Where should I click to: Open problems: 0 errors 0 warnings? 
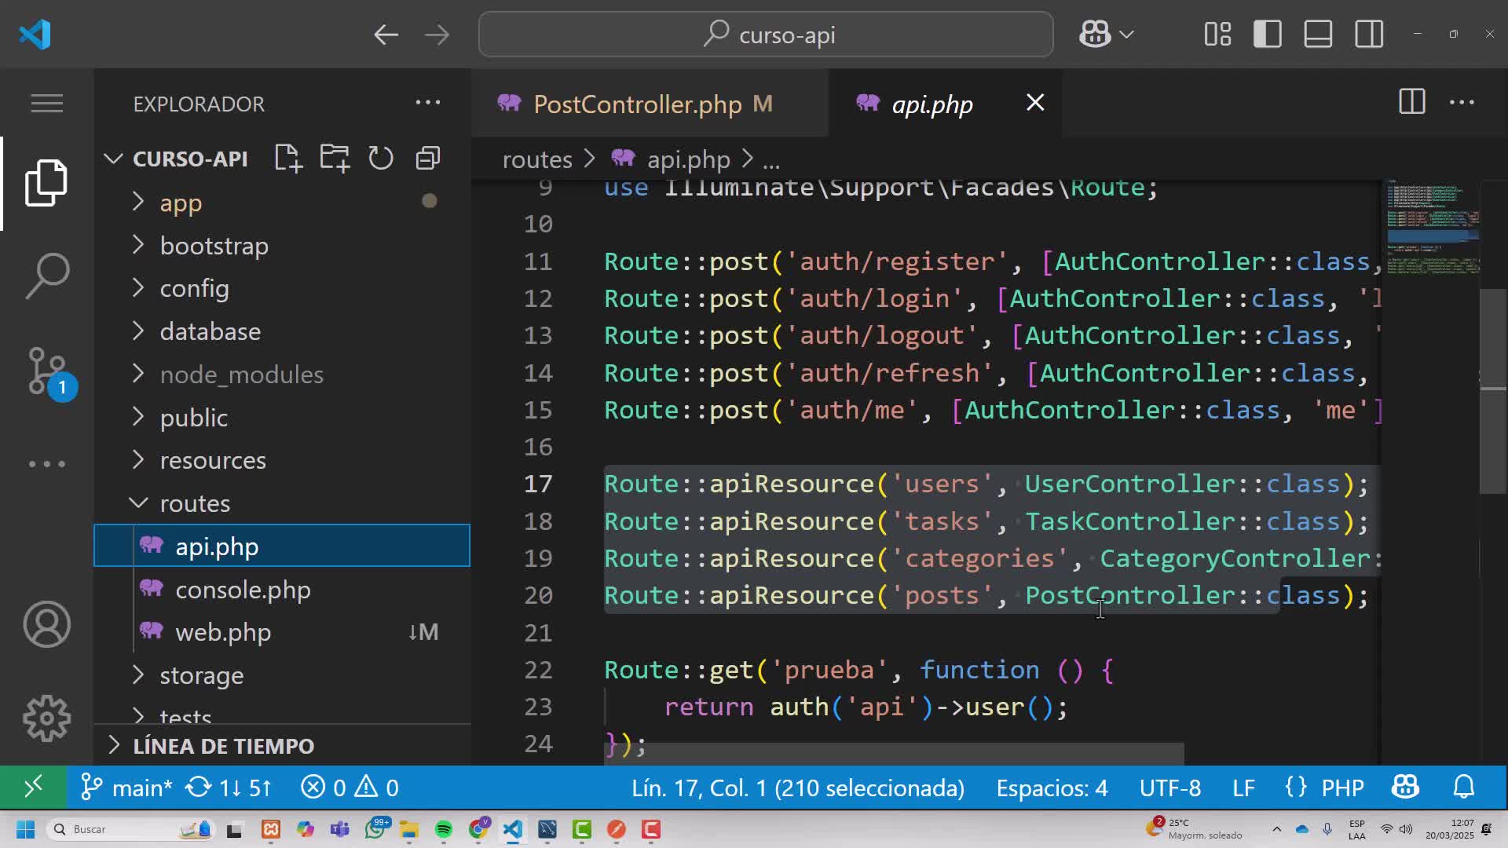350,788
